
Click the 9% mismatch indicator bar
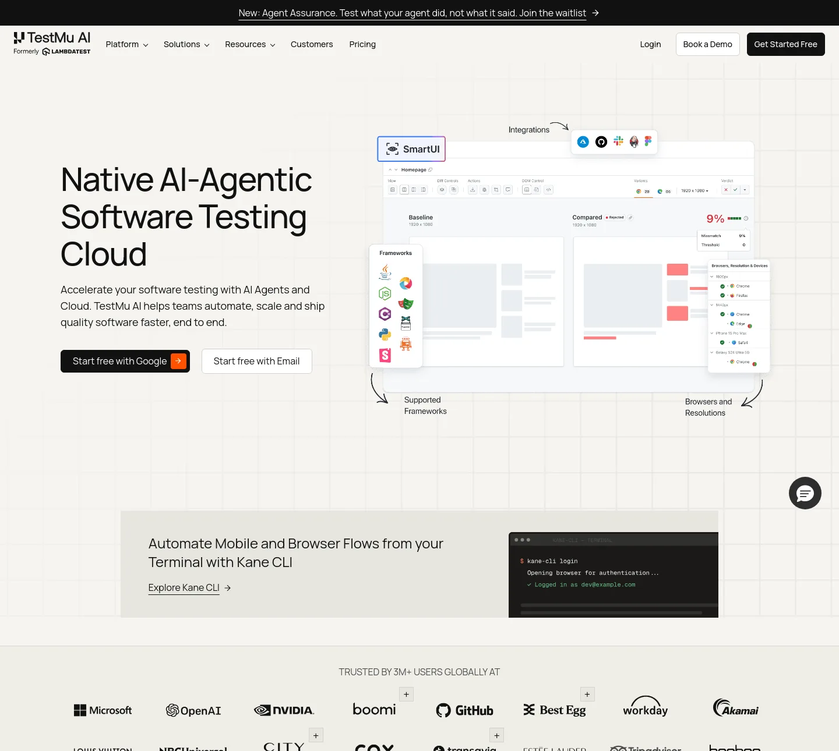[734, 218]
